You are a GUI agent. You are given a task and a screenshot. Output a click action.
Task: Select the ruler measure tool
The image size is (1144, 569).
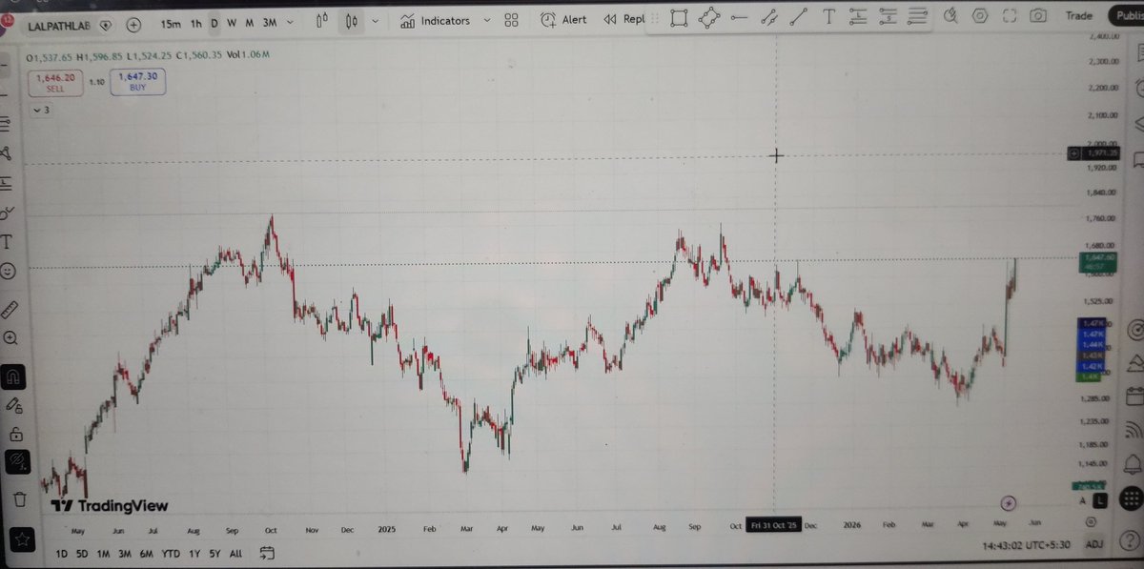pos(10,309)
